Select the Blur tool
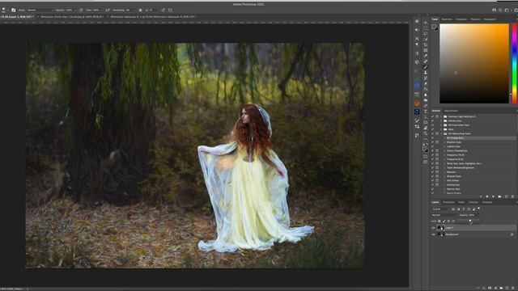518x291 pixels. pyautogui.click(x=425, y=95)
